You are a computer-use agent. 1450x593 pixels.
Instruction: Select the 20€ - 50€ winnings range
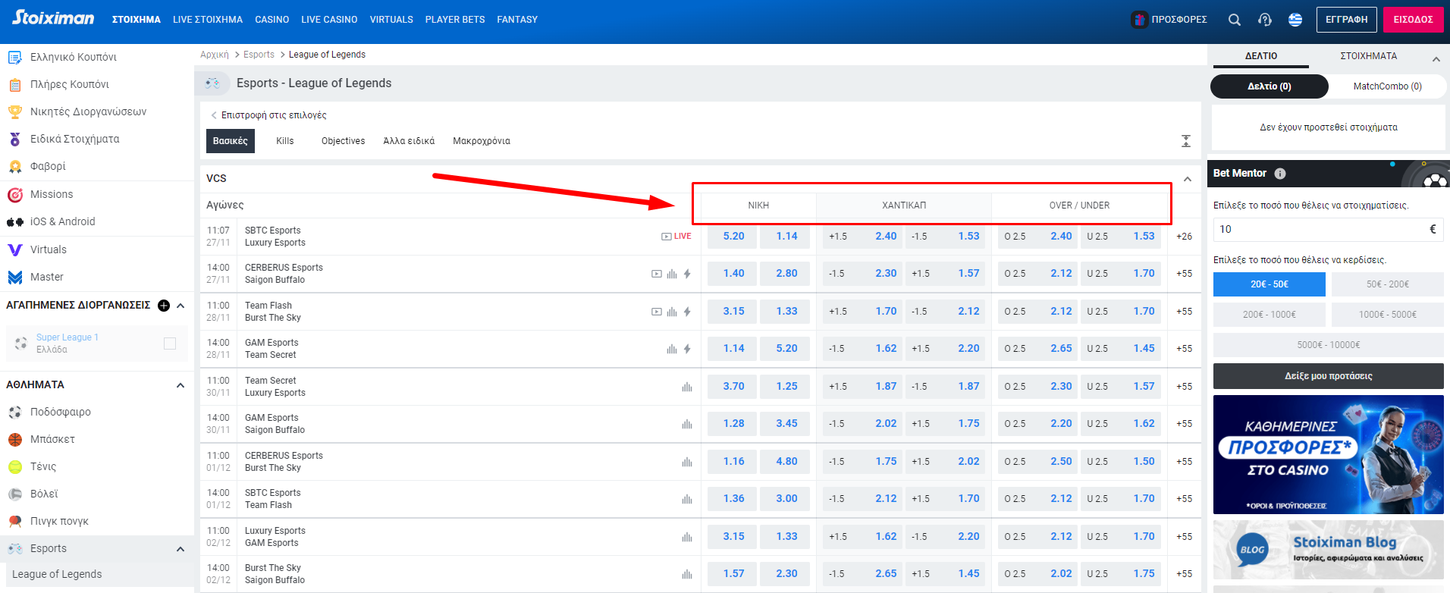(x=1270, y=284)
